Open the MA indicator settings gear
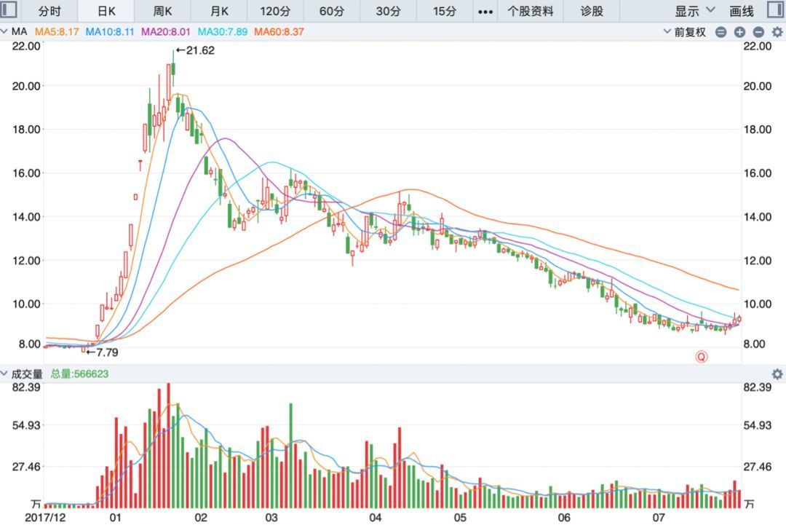 [777, 32]
